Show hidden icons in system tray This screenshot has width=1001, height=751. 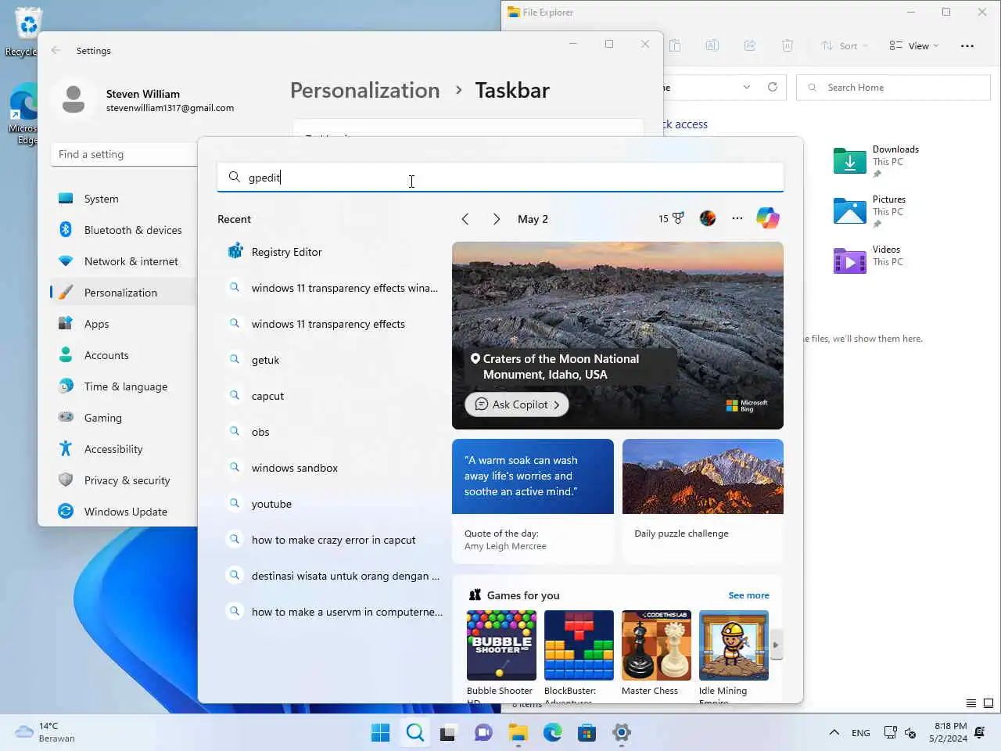click(x=834, y=733)
